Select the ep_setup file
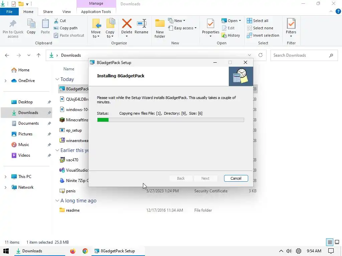 coord(74,130)
